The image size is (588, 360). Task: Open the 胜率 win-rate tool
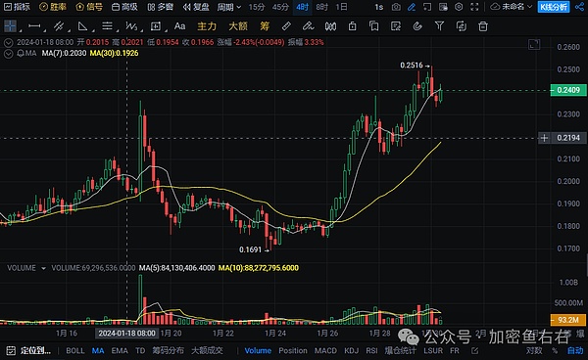[53, 7]
